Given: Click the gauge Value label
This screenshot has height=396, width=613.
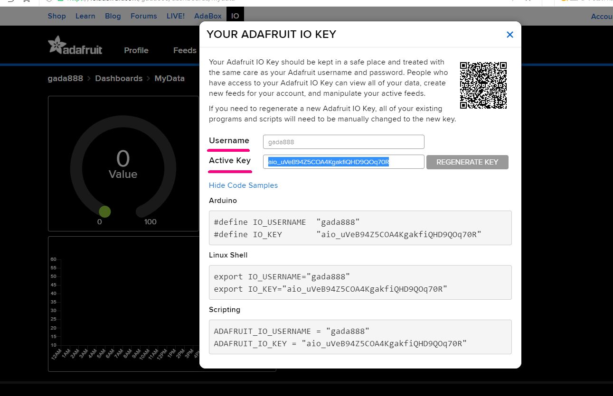Looking at the screenshot, I should pos(123,175).
